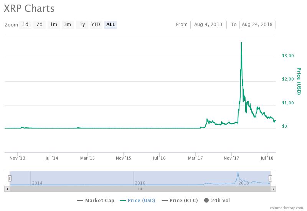Toggle the Price (BTC) series in legend
The image size is (307, 211).
180,200
